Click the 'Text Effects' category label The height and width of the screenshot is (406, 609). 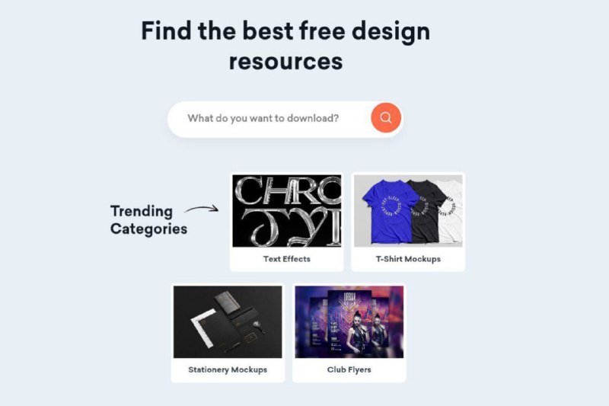(287, 259)
